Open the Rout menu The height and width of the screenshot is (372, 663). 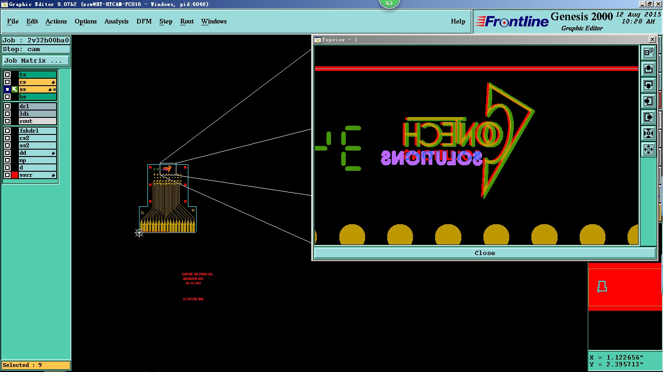[187, 21]
